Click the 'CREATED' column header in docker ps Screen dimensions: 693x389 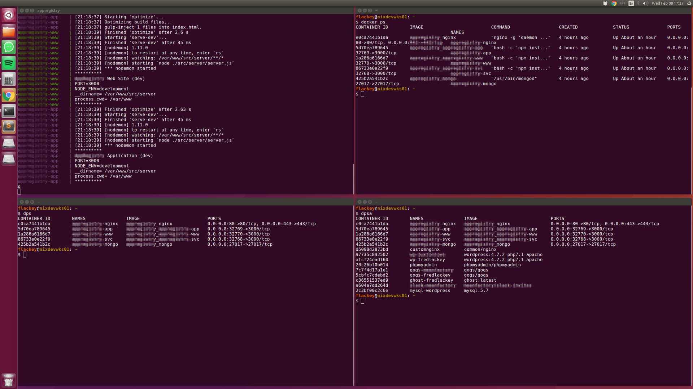[x=568, y=27]
